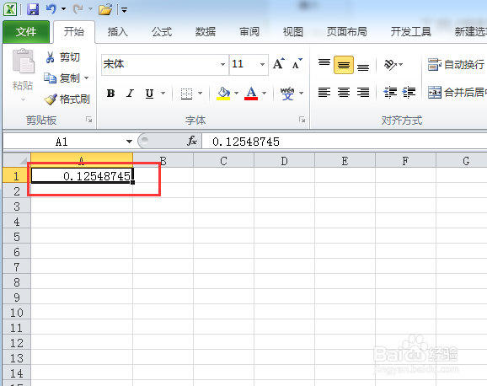
Task: Decrease font size with small A
Action: [297, 64]
